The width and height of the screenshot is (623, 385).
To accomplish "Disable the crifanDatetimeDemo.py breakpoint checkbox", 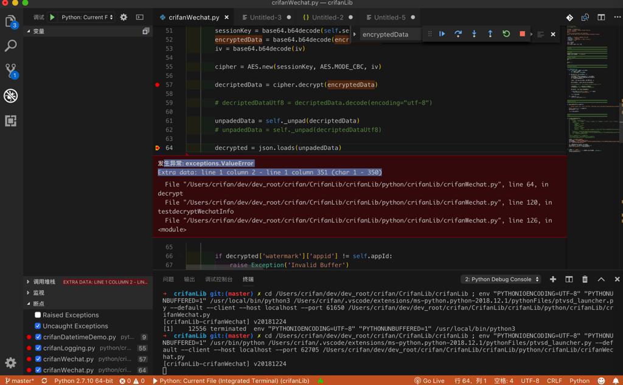I will click(x=38, y=337).
